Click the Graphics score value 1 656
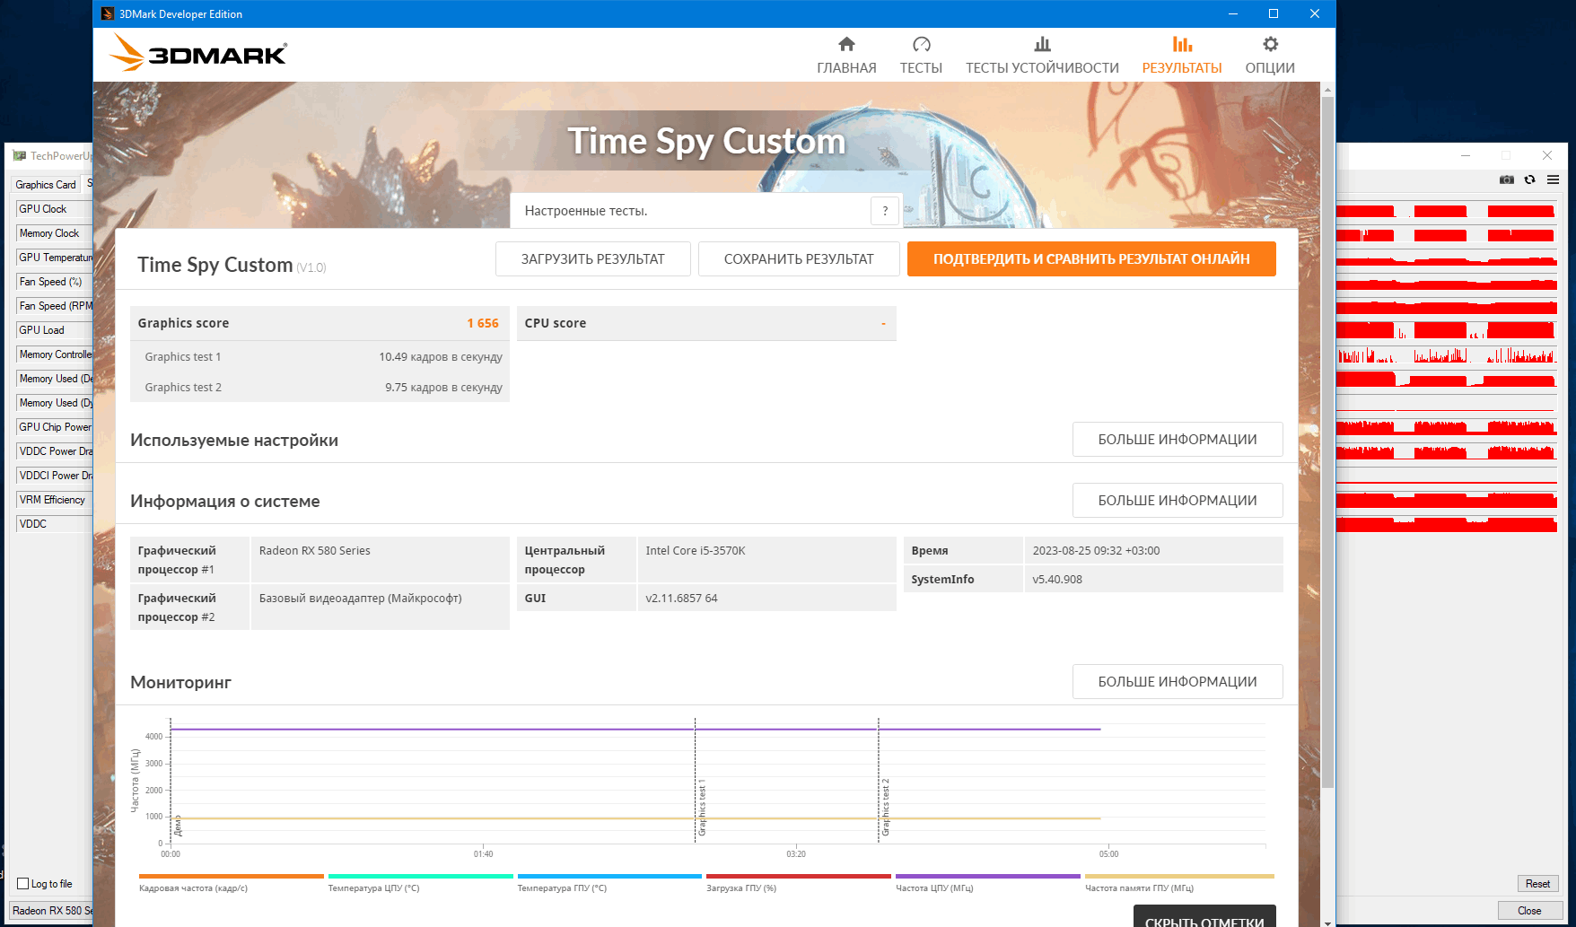Image resolution: width=1576 pixels, height=927 pixels. coord(483,323)
